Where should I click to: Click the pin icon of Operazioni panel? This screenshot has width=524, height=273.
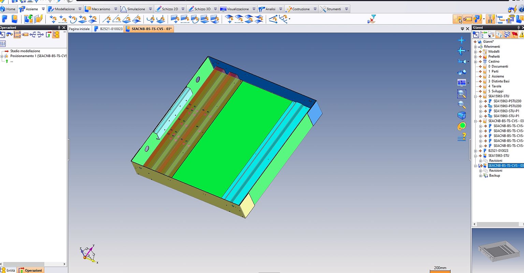(59, 28)
